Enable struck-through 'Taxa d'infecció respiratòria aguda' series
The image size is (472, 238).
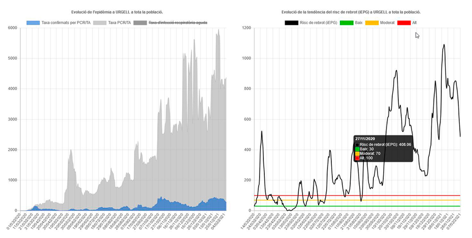(177, 23)
